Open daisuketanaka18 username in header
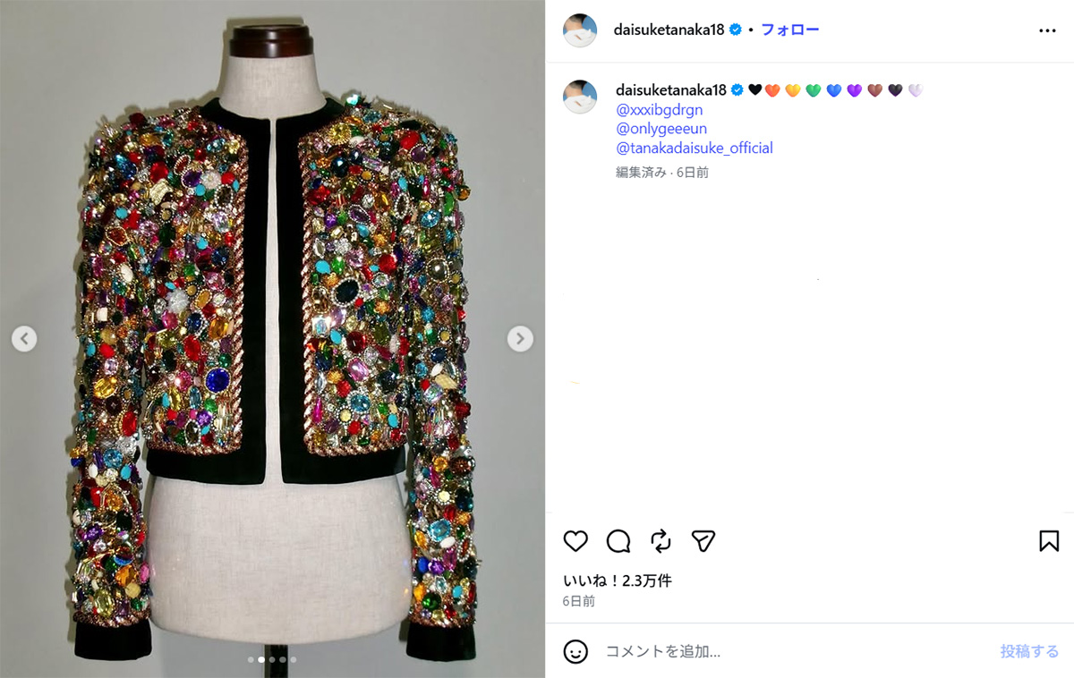This screenshot has height=678, width=1074. coord(670,30)
